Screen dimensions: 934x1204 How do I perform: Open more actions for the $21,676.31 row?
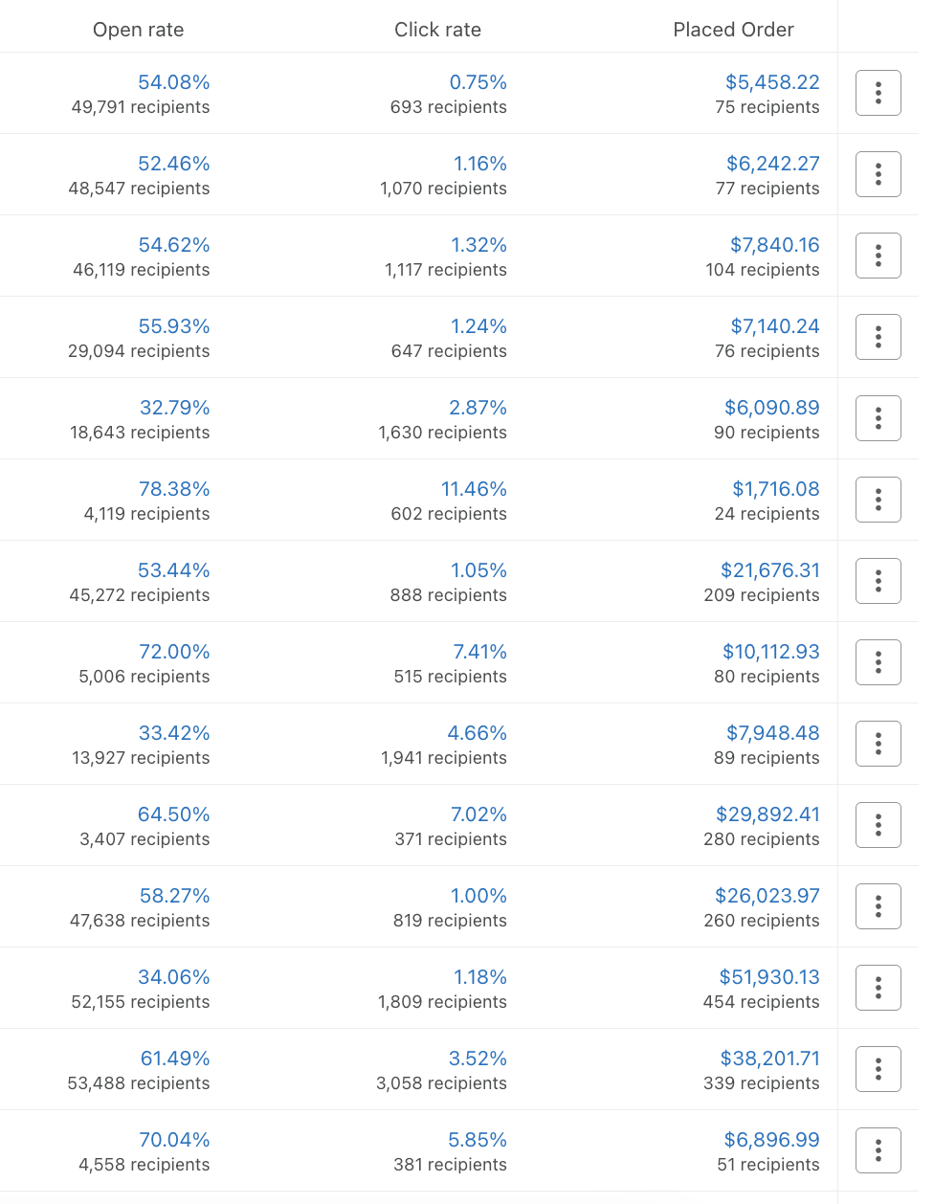pyautogui.click(x=878, y=581)
